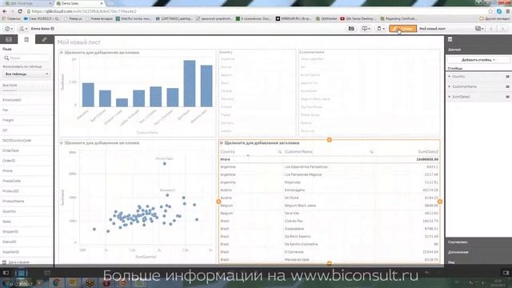Switch to the master items link tab
This screenshot has width=512, height=288.
click(x=44, y=39)
